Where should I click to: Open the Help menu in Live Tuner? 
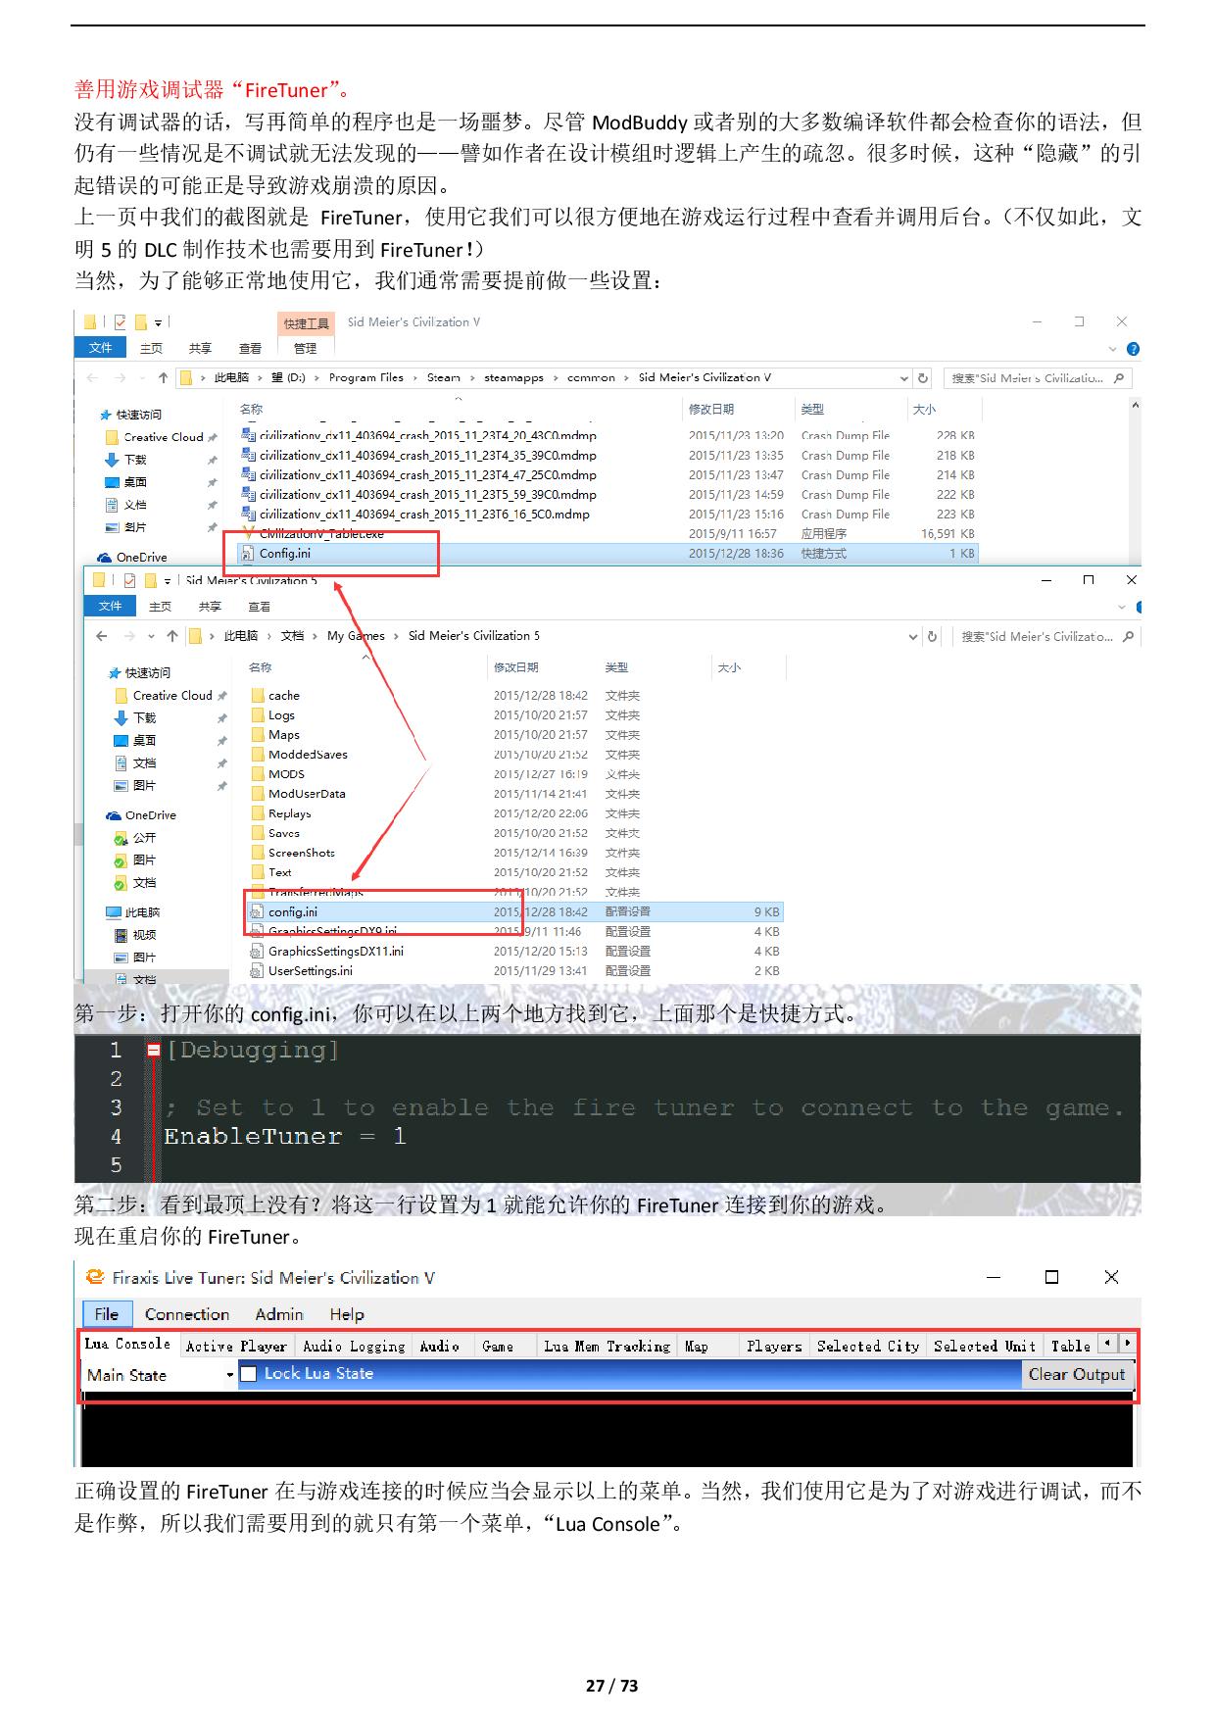click(x=347, y=1314)
